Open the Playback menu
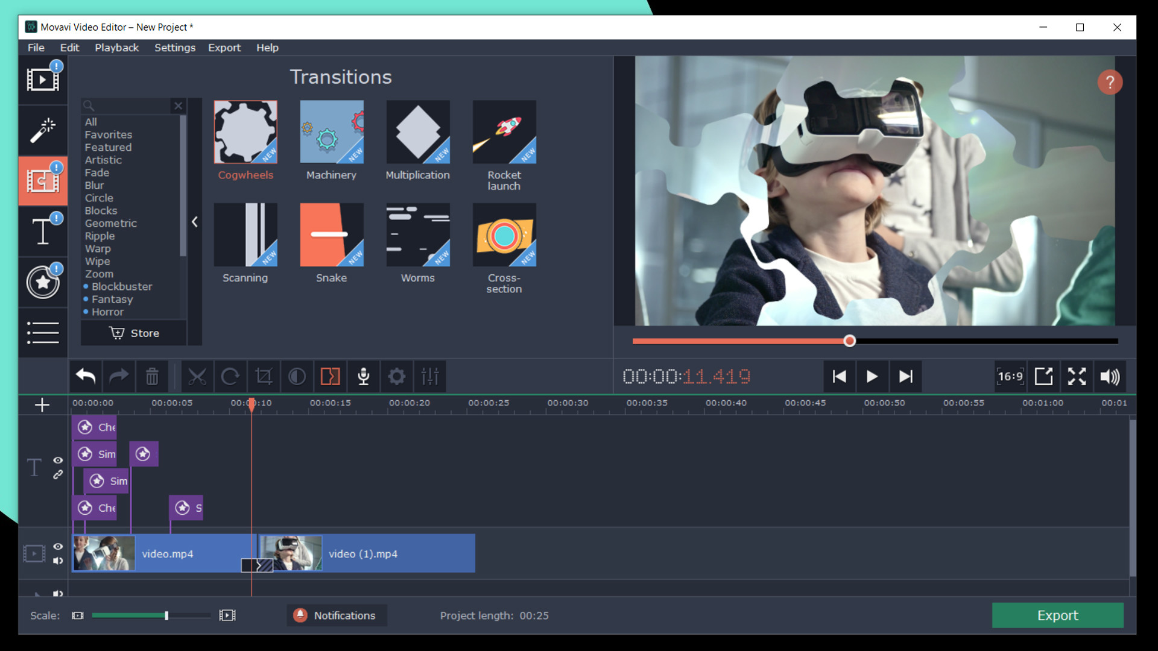 (118, 47)
